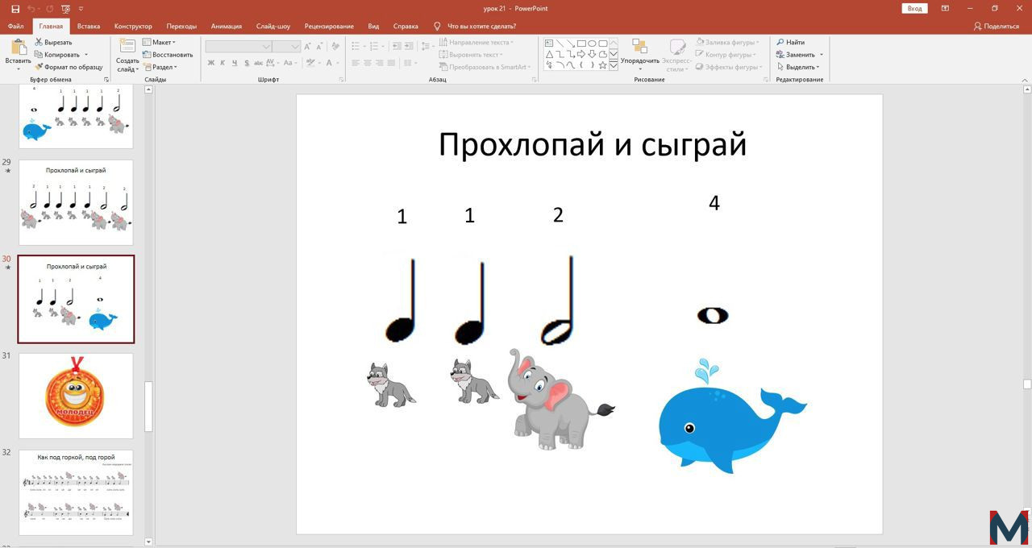Click Найти search button

pos(790,42)
